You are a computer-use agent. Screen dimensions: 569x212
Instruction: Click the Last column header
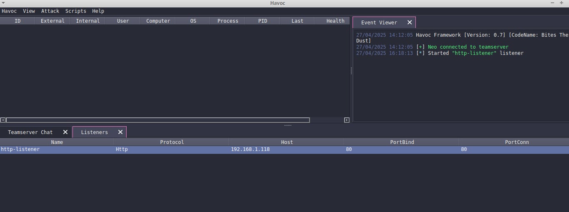coord(297,21)
